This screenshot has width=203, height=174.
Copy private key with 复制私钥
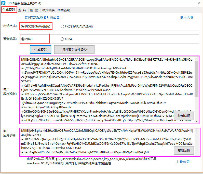click(184, 116)
